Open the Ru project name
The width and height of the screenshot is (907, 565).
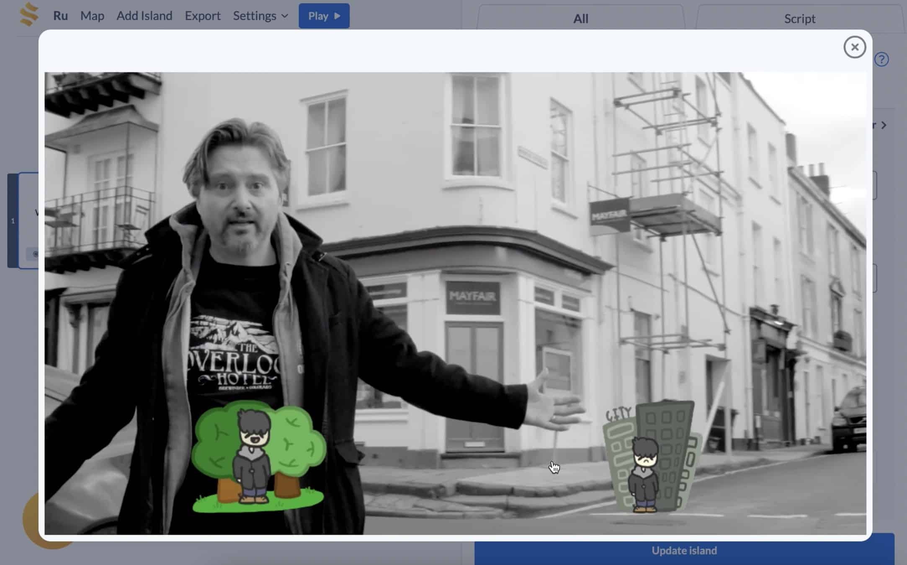pos(60,16)
